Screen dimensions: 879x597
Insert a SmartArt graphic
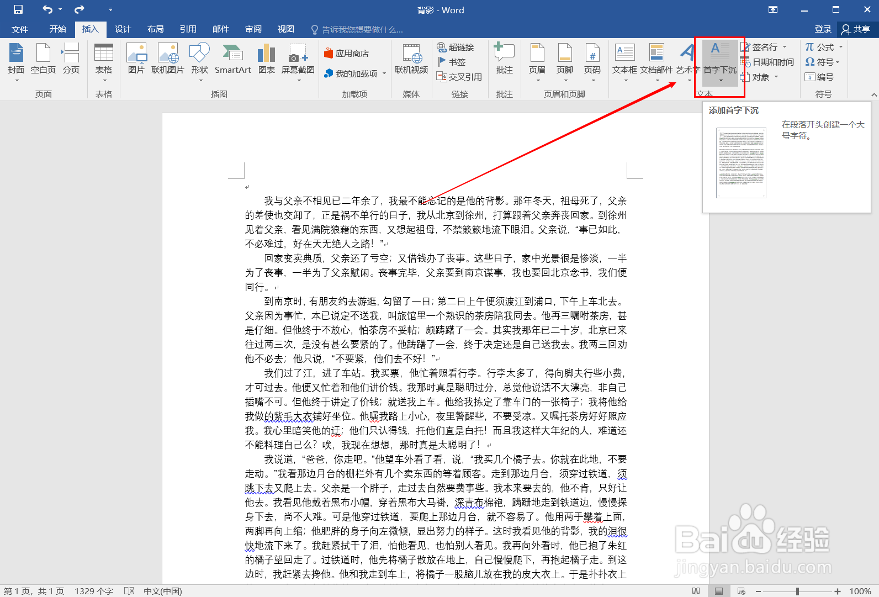coord(233,59)
